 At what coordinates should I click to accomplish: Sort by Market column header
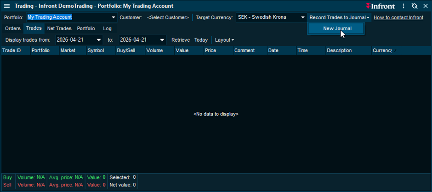coord(73,50)
